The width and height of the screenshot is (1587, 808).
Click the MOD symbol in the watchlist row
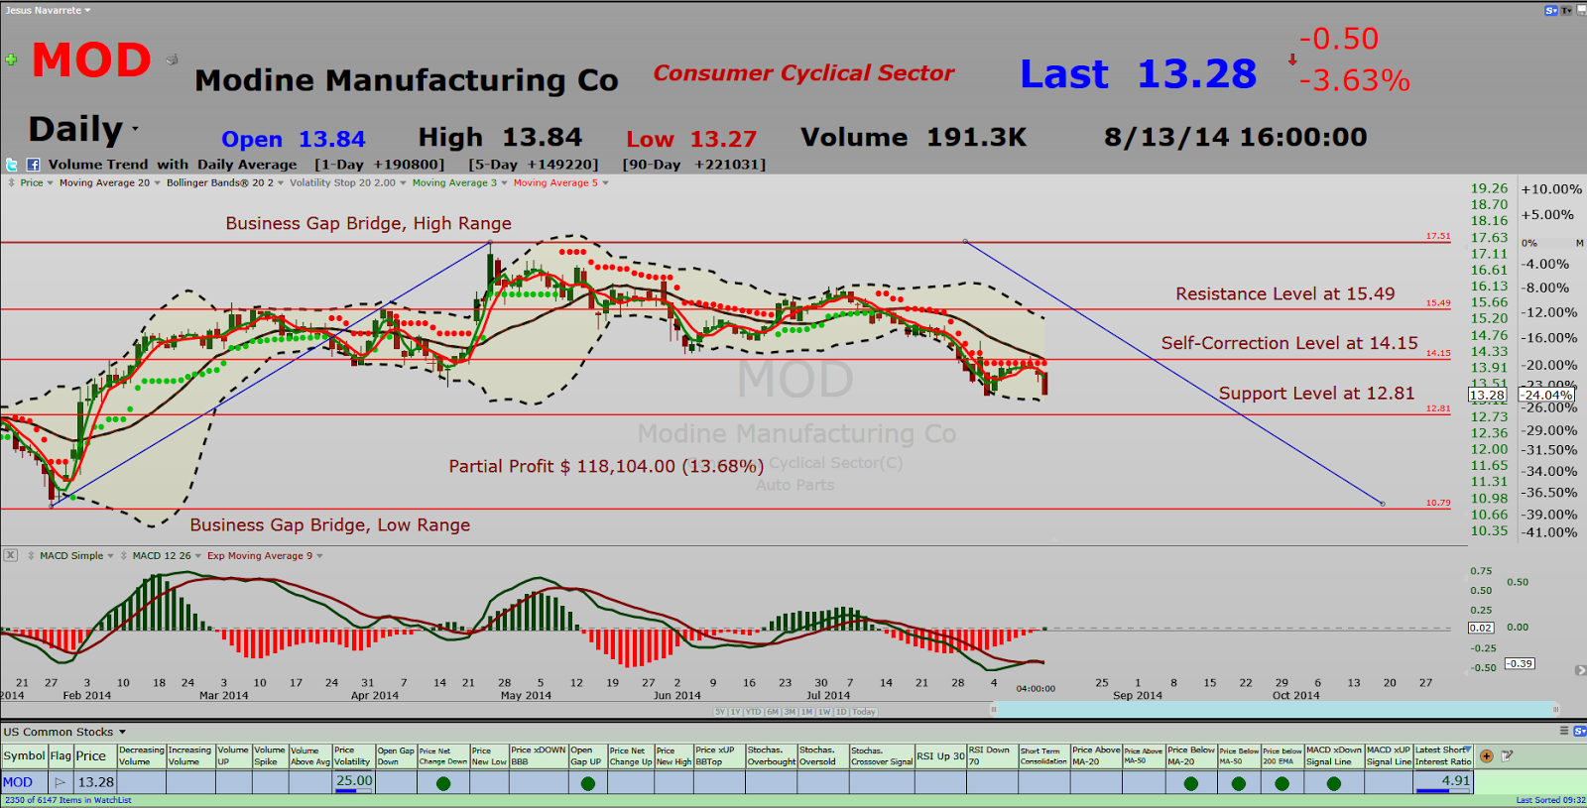point(18,782)
